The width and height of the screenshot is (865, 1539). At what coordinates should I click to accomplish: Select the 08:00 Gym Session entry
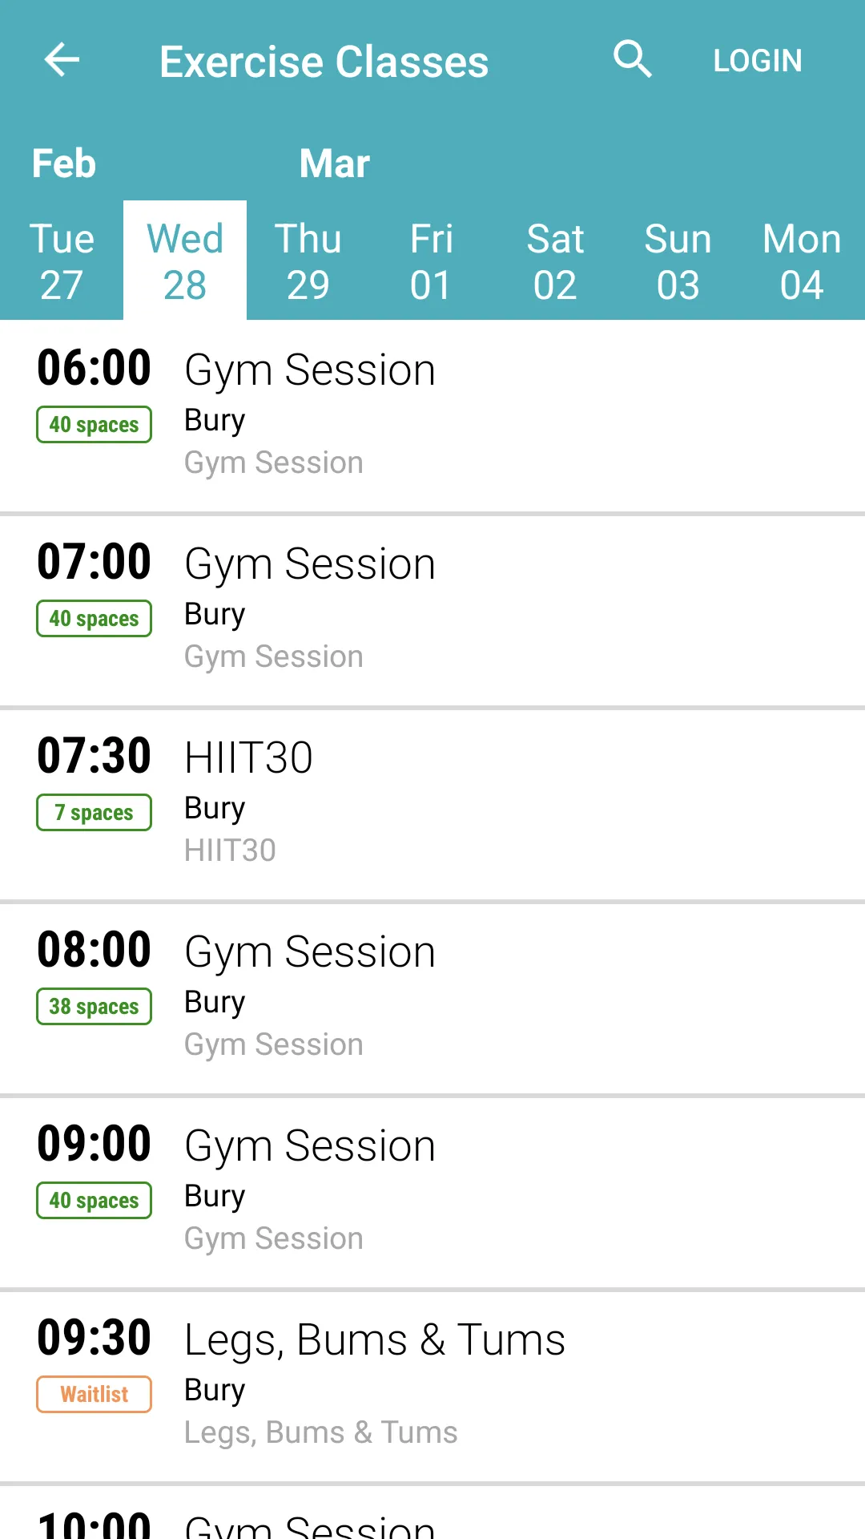coord(432,997)
